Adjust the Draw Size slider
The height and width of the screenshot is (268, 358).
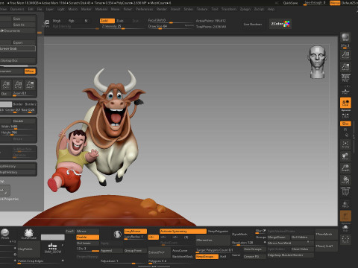[170, 27]
